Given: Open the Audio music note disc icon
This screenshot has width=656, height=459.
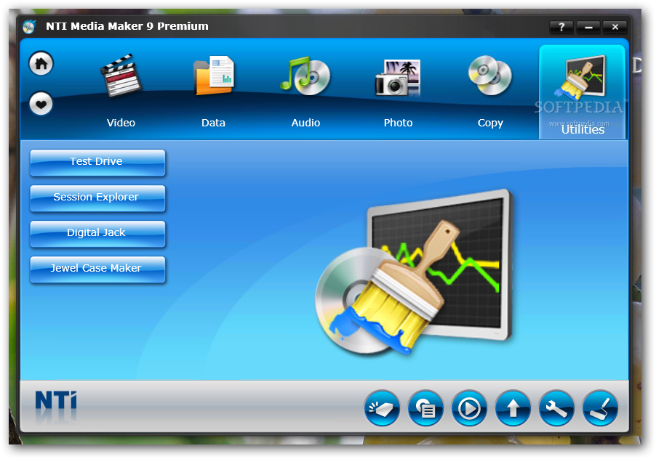Looking at the screenshot, I should click(305, 76).
